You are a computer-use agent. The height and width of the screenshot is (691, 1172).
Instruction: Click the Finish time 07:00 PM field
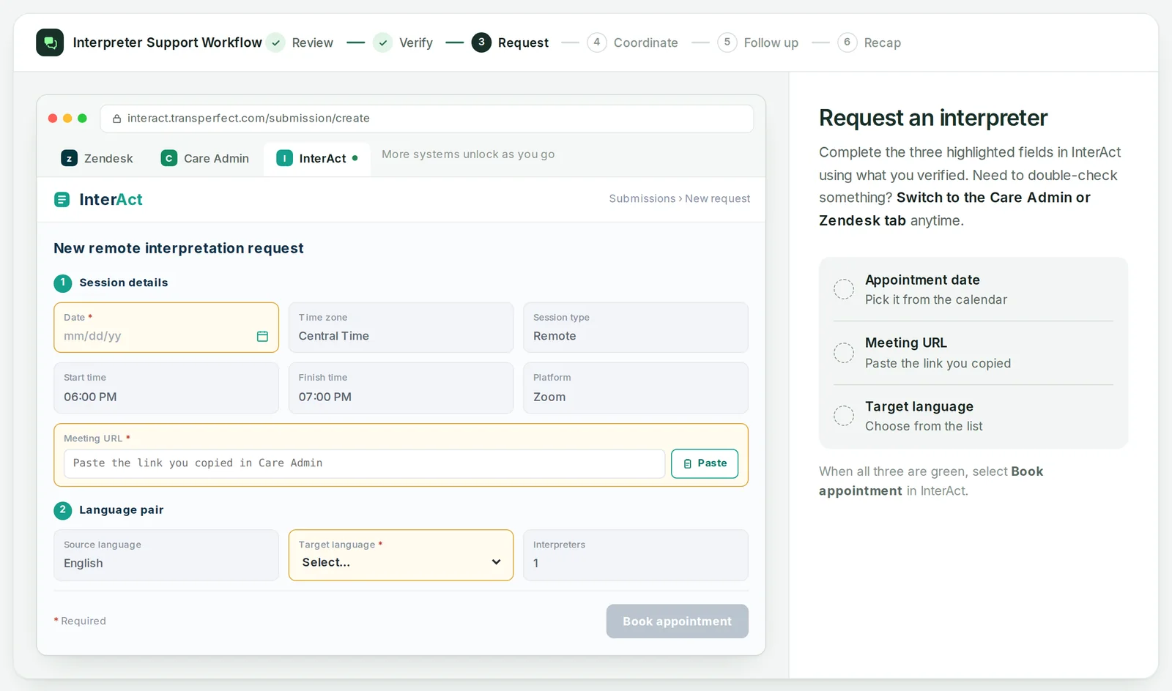[x=401, y=388]
